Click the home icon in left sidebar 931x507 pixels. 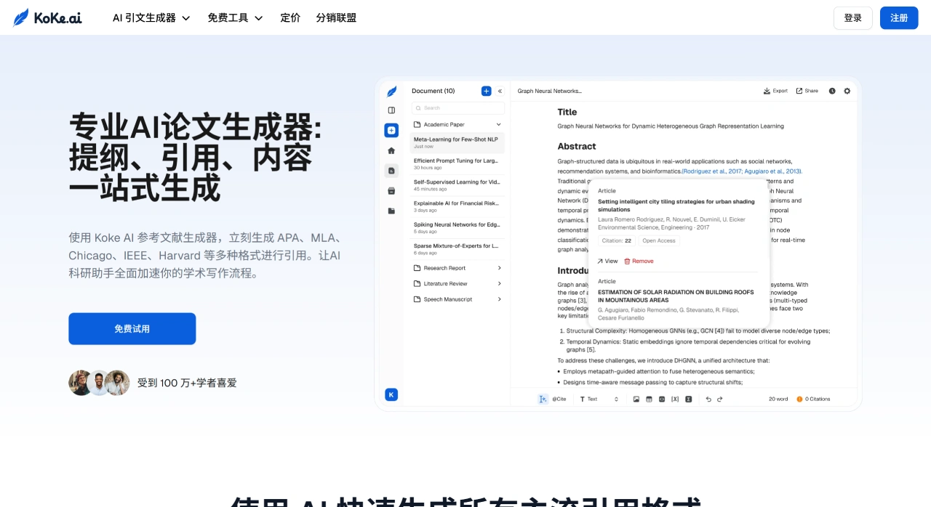tap(391, 150)
